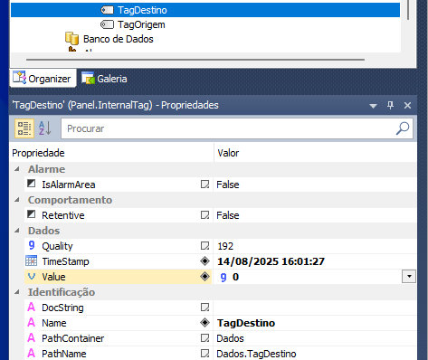
Task: Select the TagOrigem tree item
Action: [141, 24]
